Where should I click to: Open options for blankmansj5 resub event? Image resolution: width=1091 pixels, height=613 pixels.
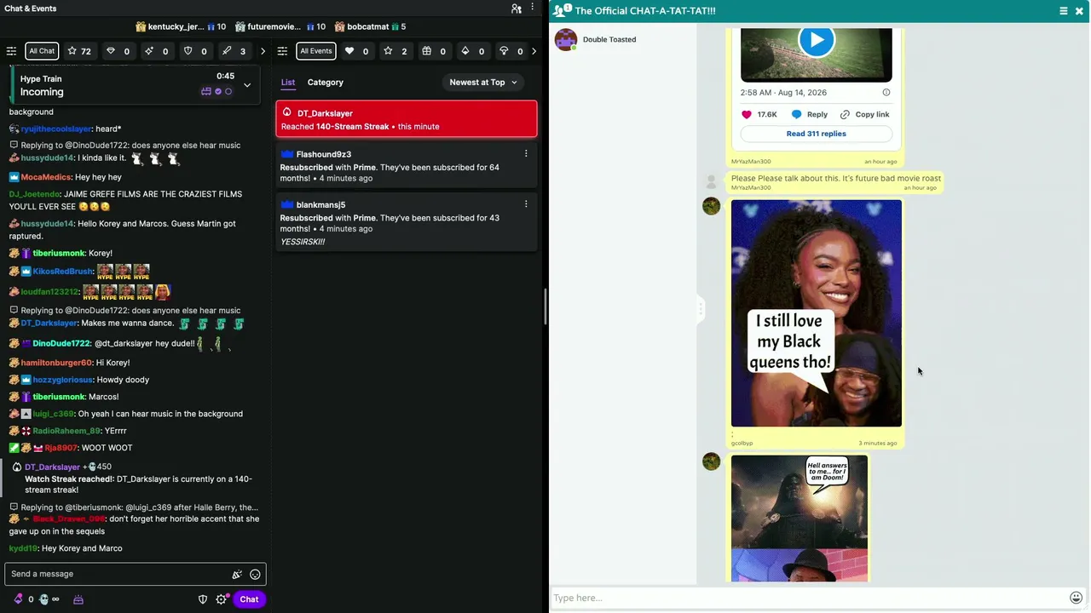point(526,204)
